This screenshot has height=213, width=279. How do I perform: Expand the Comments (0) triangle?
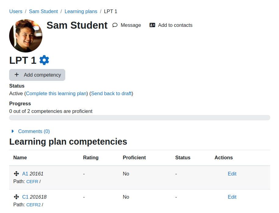point(13,131)
